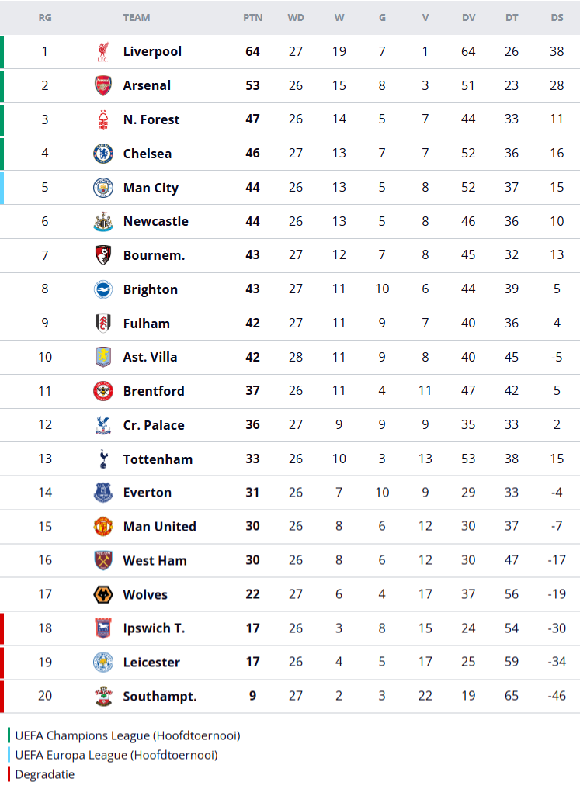Click the DS column header
Viewport: 580px width, 789px height.
coord(557,17)
